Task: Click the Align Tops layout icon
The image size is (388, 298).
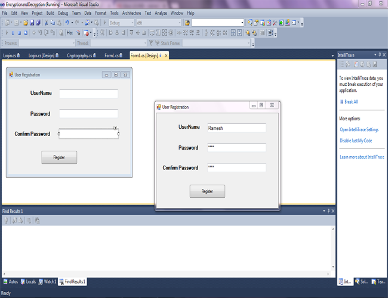Action: (131, 33)
